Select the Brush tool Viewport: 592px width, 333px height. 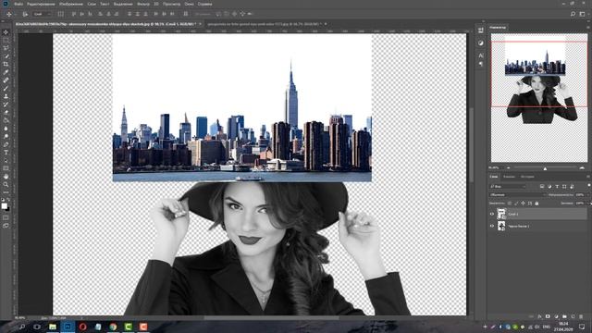point(6,89)
